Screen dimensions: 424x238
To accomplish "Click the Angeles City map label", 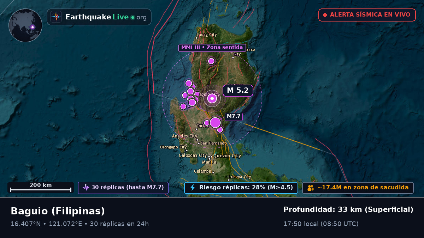I will tap(185, 136).
